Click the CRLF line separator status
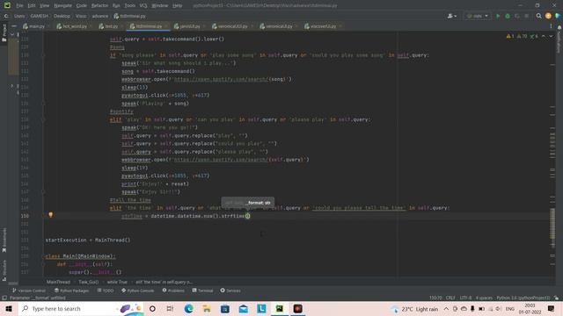 pyautogui.click(x=450, y=298)
